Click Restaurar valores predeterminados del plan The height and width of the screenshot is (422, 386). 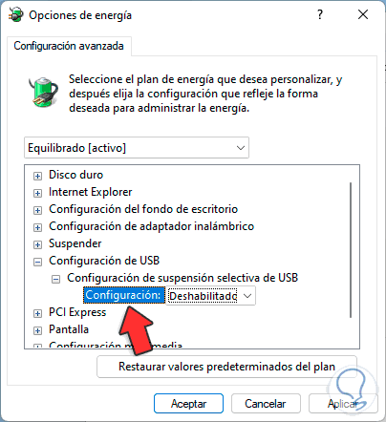[226, 367]
